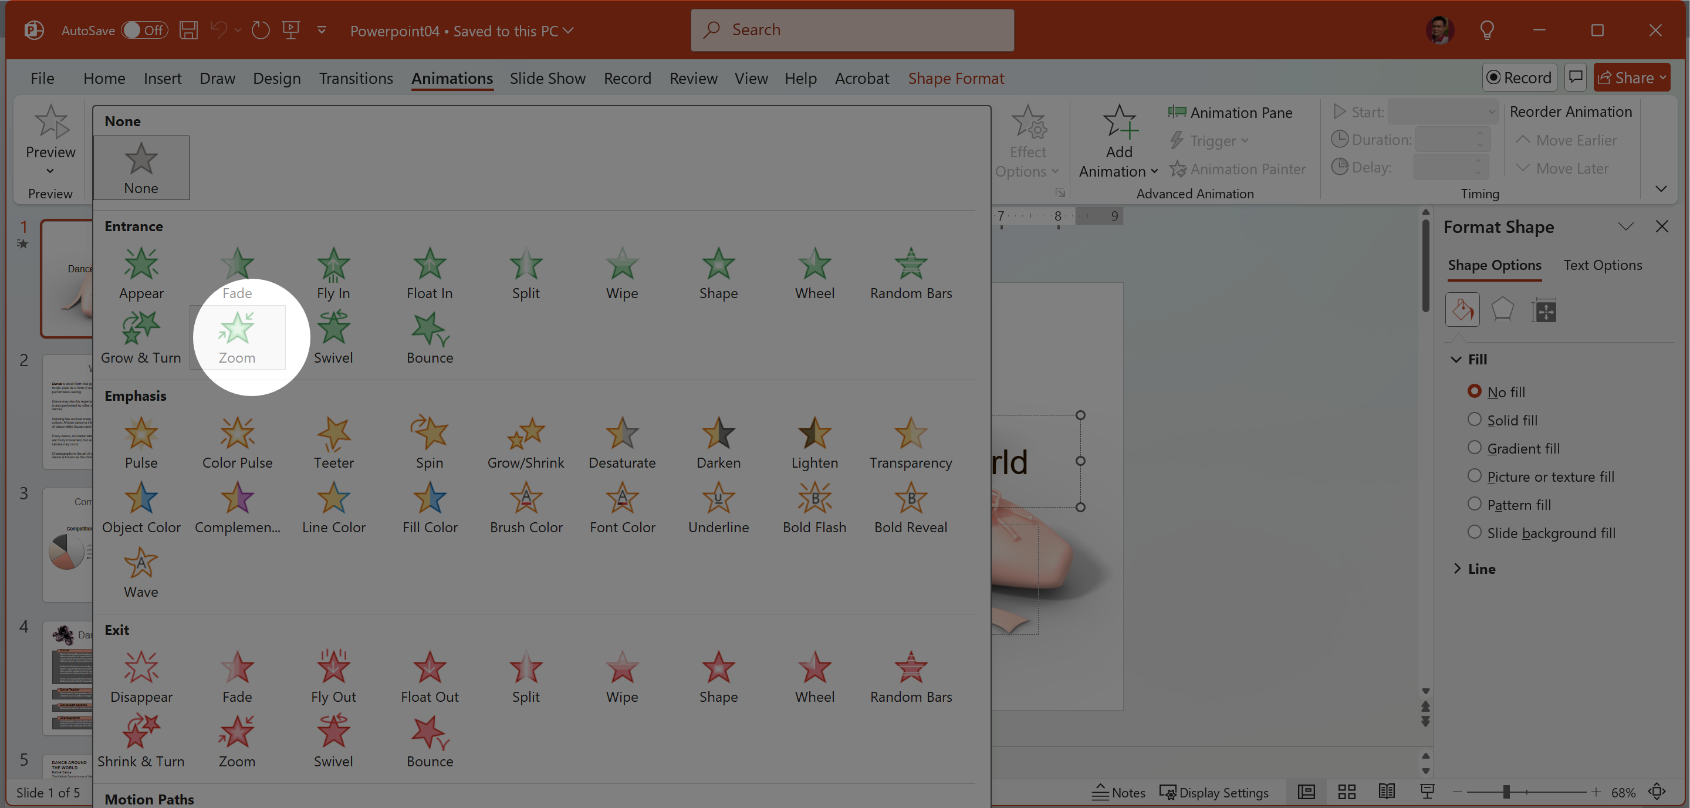Choose the Fly In entrance effect
Viewport: 1690px width, 808px height.
click(x=333, y=273)
